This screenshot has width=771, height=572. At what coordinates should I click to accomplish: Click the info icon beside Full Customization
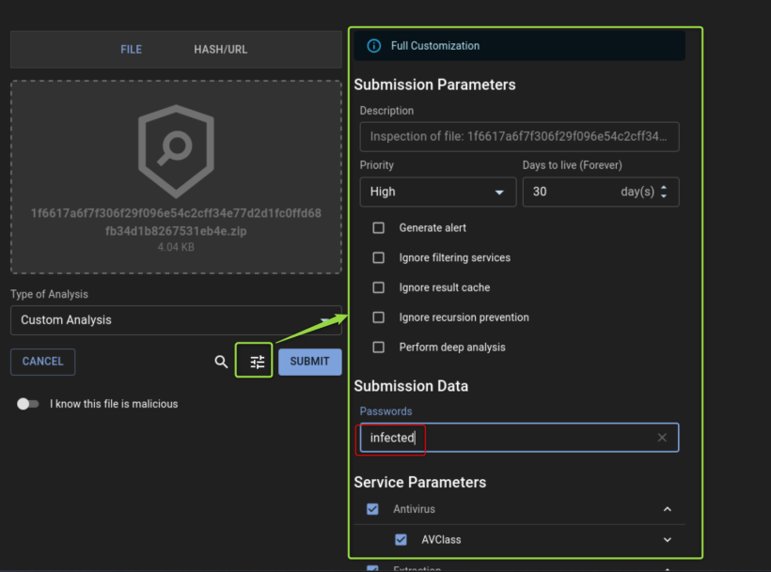point(374,46)
